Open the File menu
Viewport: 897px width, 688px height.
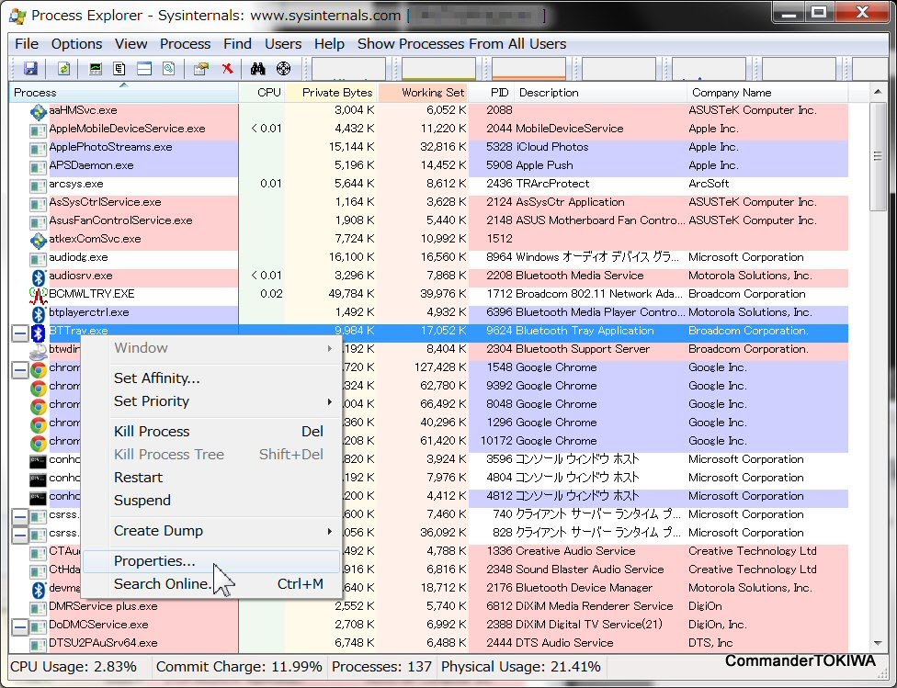tap(27, 44)
